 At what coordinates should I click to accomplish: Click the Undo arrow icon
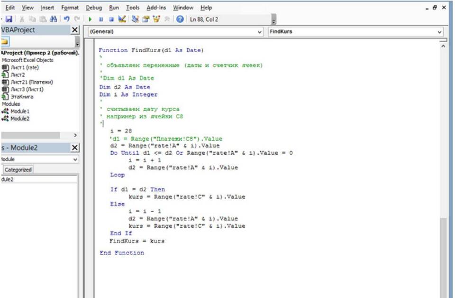point(67,19)
